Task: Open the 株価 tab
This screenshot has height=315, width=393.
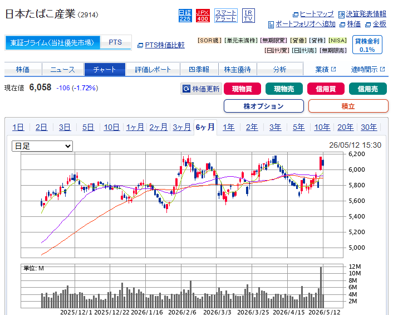Action: click(23, 69)
